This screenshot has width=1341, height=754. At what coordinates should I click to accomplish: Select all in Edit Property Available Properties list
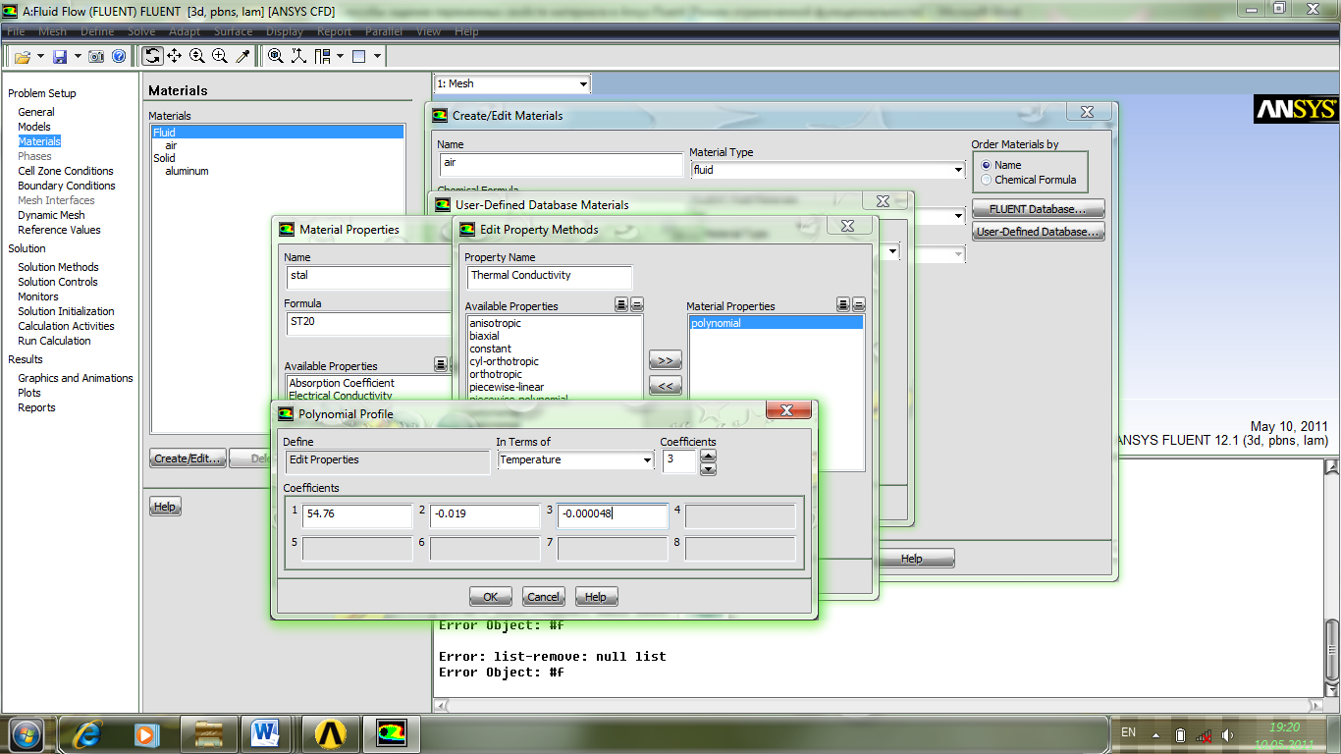click(621, 305)
